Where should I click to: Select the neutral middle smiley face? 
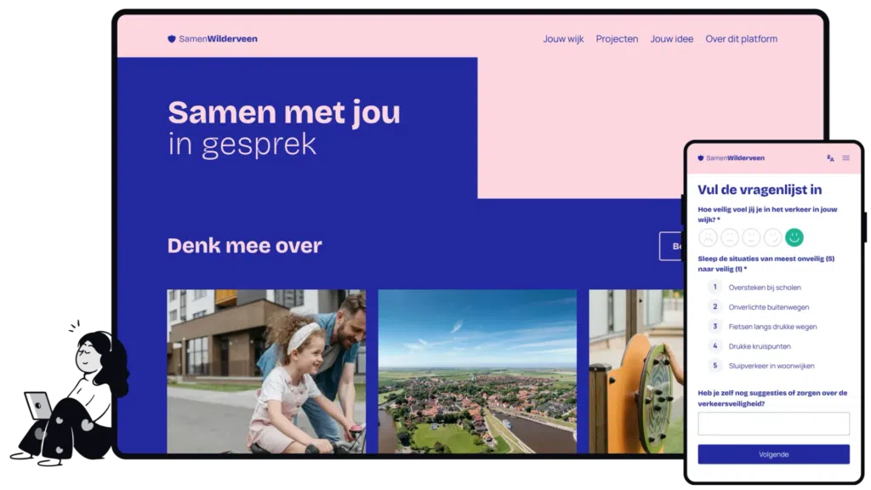click(x=751, y=237)
